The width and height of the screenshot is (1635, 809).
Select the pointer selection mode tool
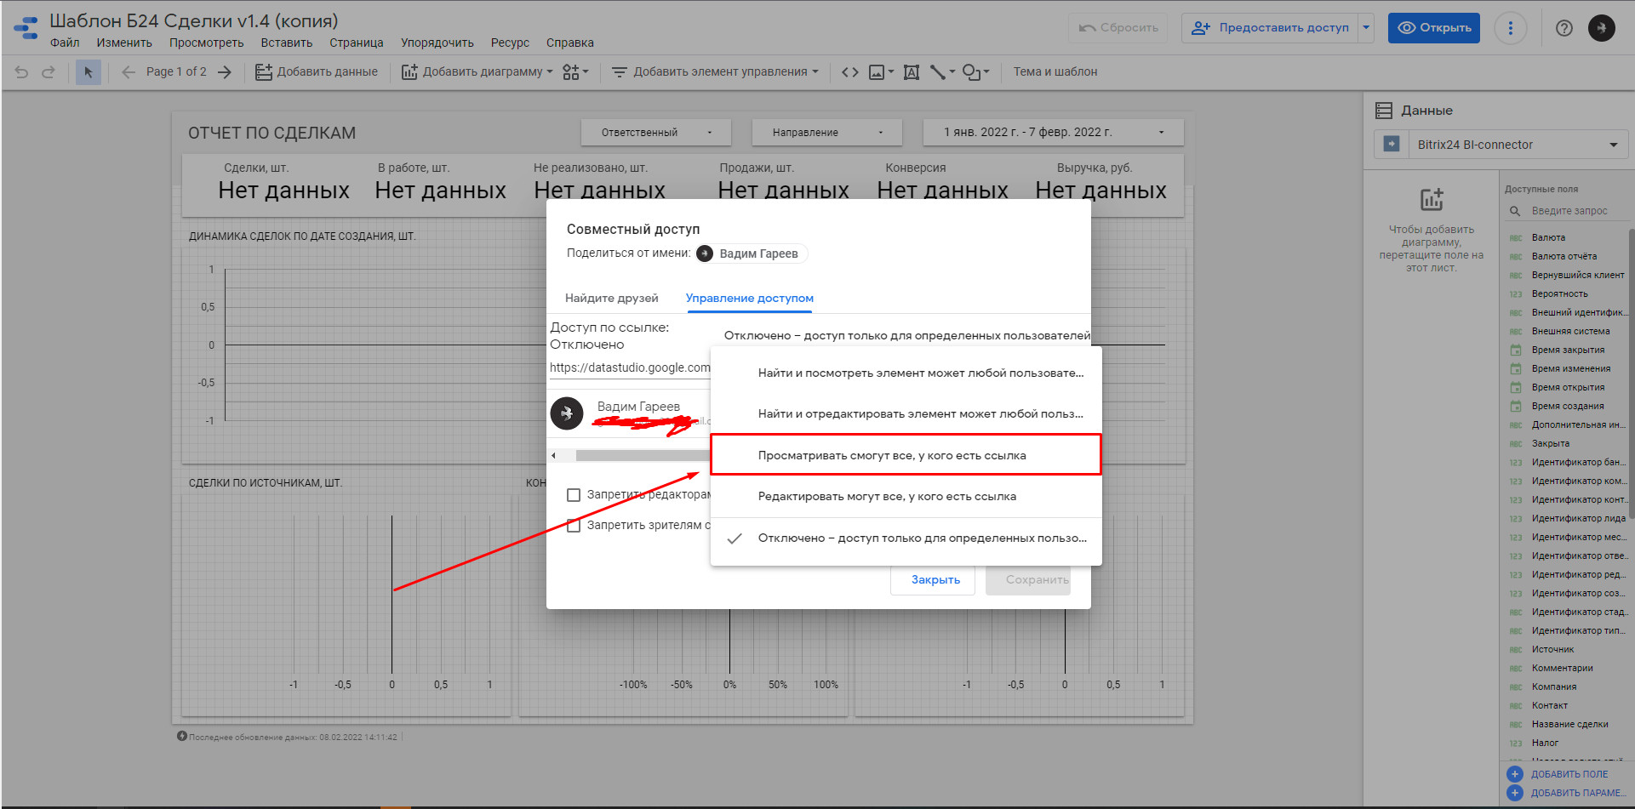[x=88, y=72]
